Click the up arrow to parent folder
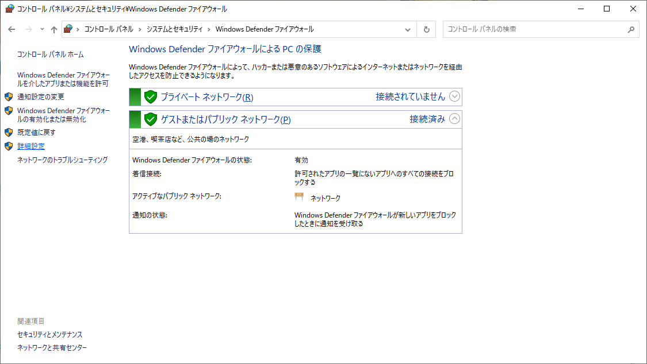 pyautogui.click(x=53, y=29)
